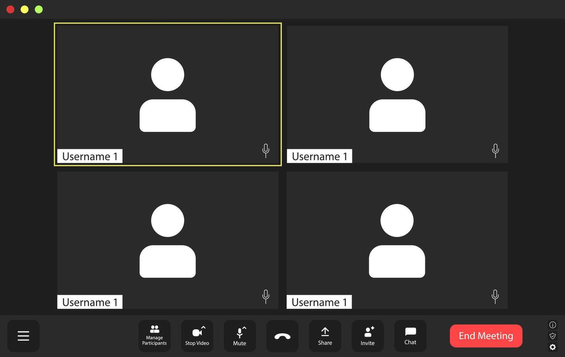Maximize the window with the green button
This screenshot has width=565, height=357.
click(39, 9)
